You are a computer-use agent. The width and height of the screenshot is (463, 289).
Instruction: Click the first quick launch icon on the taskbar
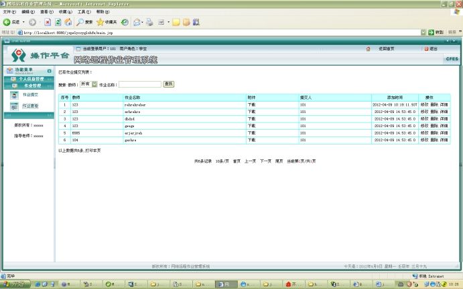(38, 284)
